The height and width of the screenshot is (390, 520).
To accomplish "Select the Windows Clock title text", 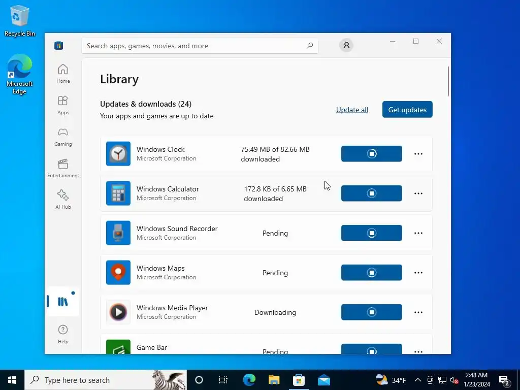I will (160, 149).
